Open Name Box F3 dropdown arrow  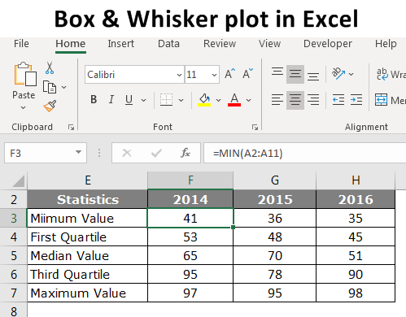(78, 152)
